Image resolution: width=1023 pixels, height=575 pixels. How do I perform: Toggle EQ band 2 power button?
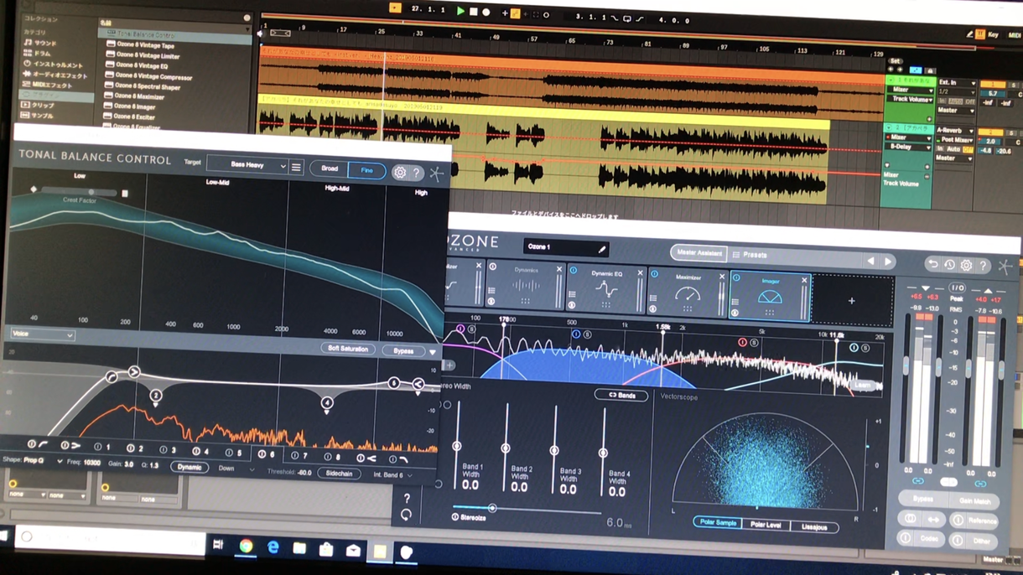[x=130, y=448]
